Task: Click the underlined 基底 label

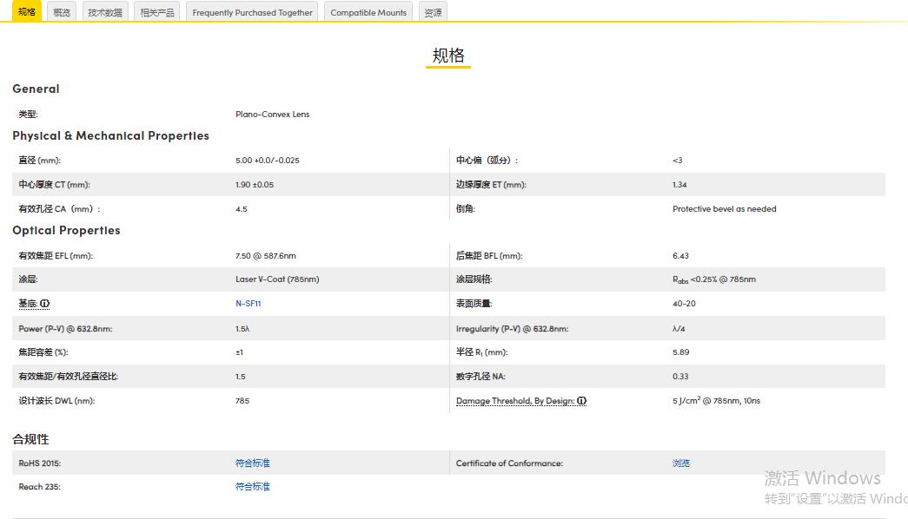Action: pyautogui.click(x=29, y=304)
